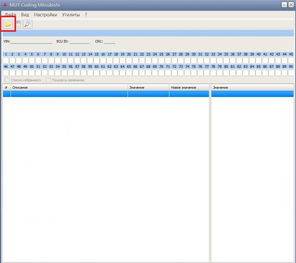Open the Вид menu
The height and width of the screenshot is (263, 296).
(x=25, y=15)
